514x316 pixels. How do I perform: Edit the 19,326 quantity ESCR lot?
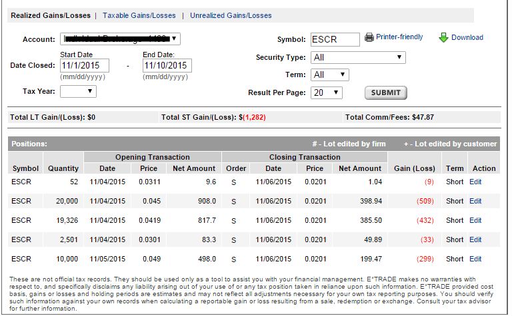point(475,220)
